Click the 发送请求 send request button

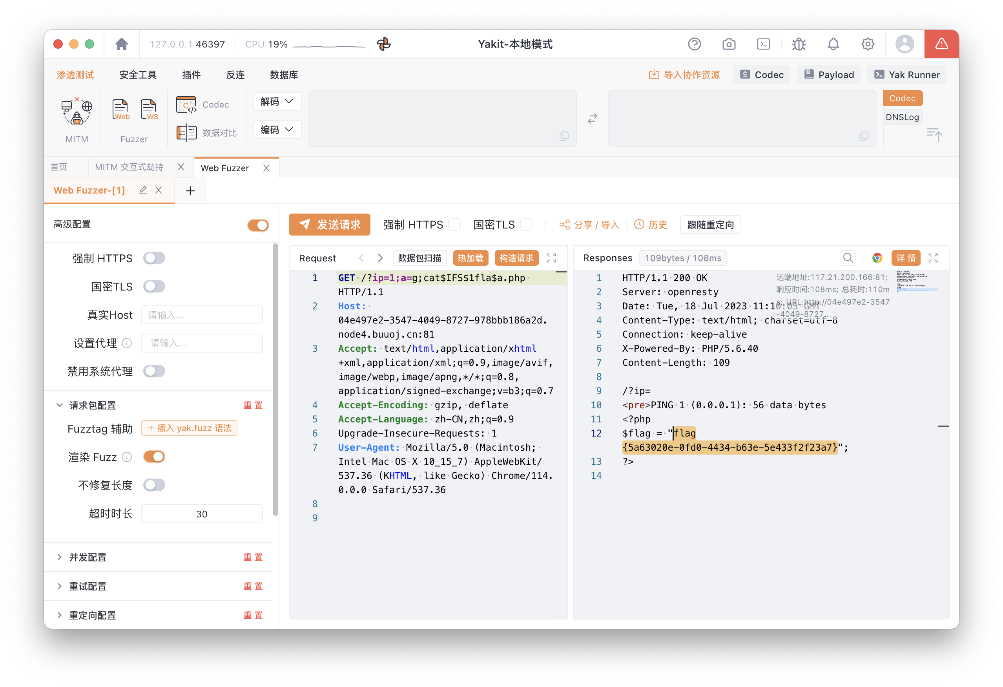tap(329, 225)
